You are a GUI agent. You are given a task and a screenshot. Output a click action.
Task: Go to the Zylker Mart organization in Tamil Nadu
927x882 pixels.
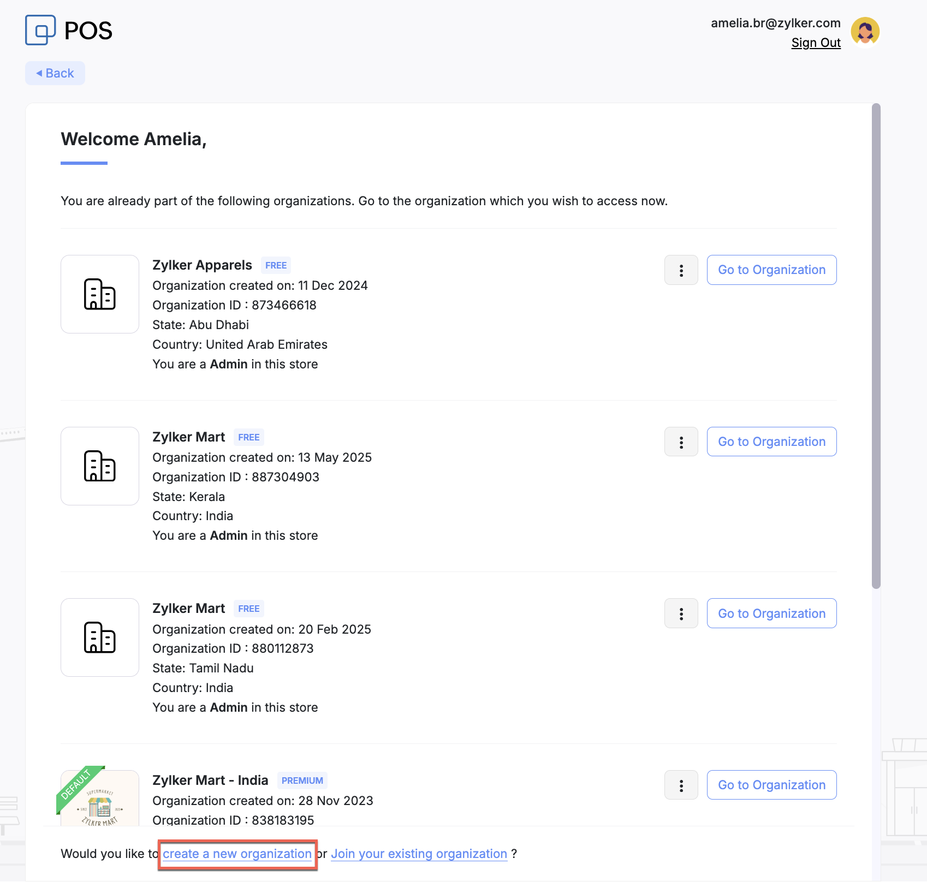pos(771,613)
